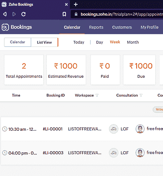Viewport: 163px width, 176px height.
Task: Click the site lock icon
Action: click(76, 14)
